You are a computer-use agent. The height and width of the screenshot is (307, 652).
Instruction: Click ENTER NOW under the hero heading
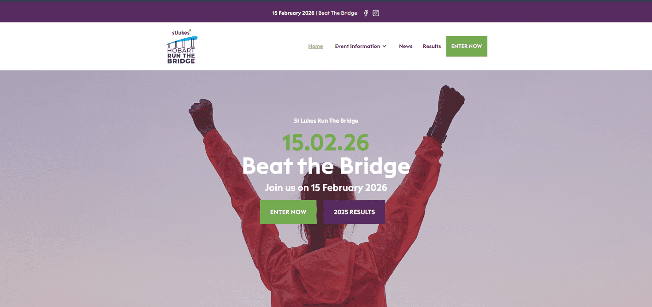pyautogui.click(x=288, y=212)
